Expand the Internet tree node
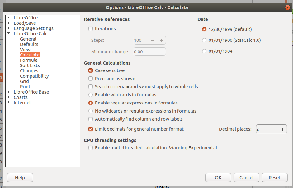The width and height of the screenshot is (293, 188). (9, 103)
